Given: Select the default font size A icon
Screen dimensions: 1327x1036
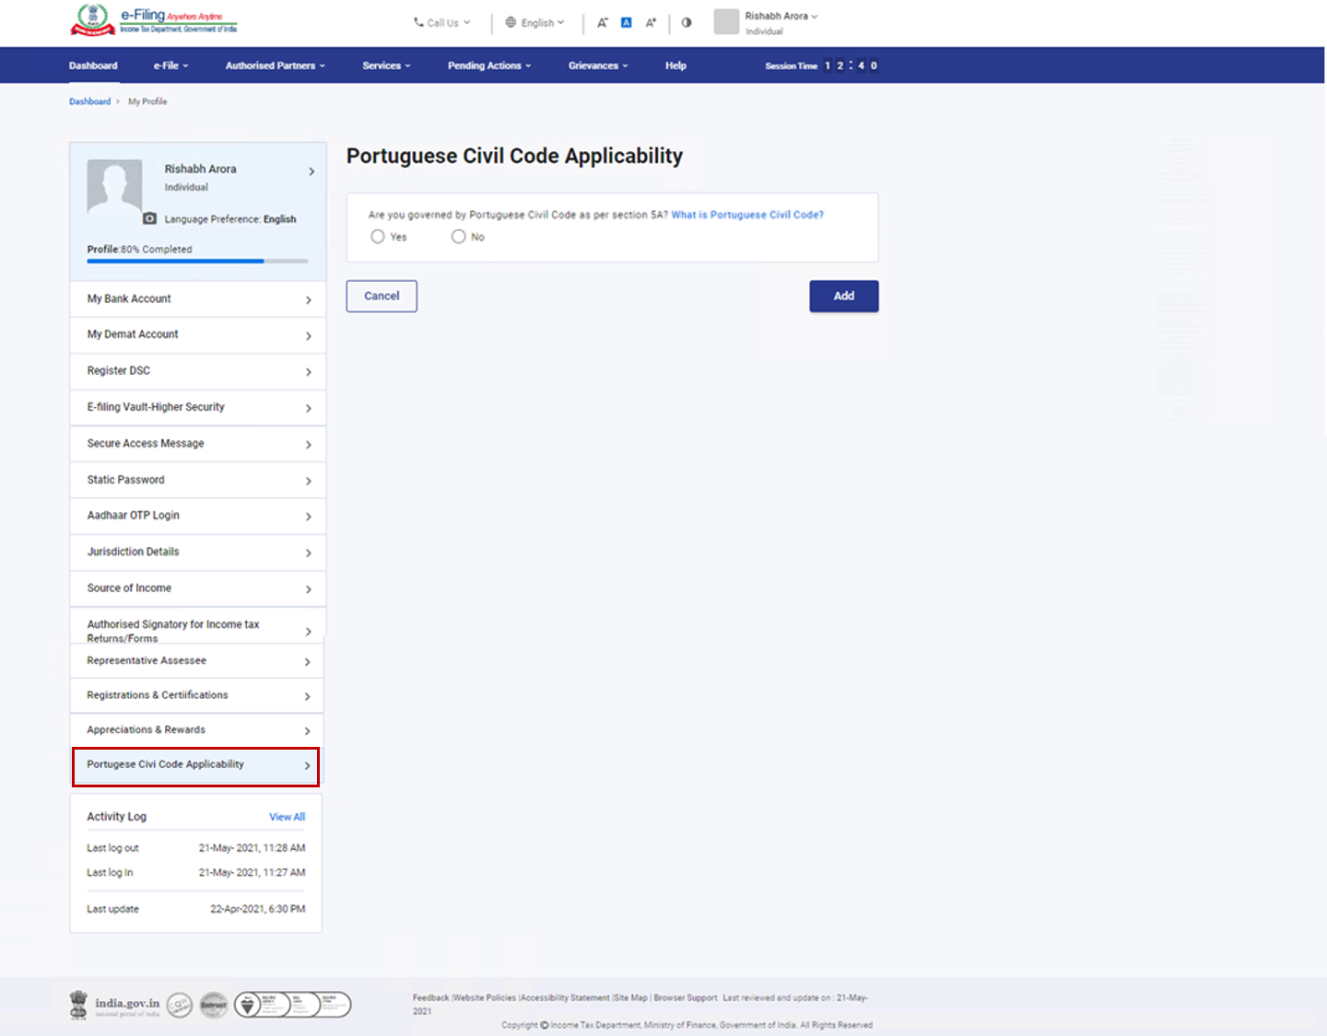Looking at the screenshot, I should click(626, 23).
